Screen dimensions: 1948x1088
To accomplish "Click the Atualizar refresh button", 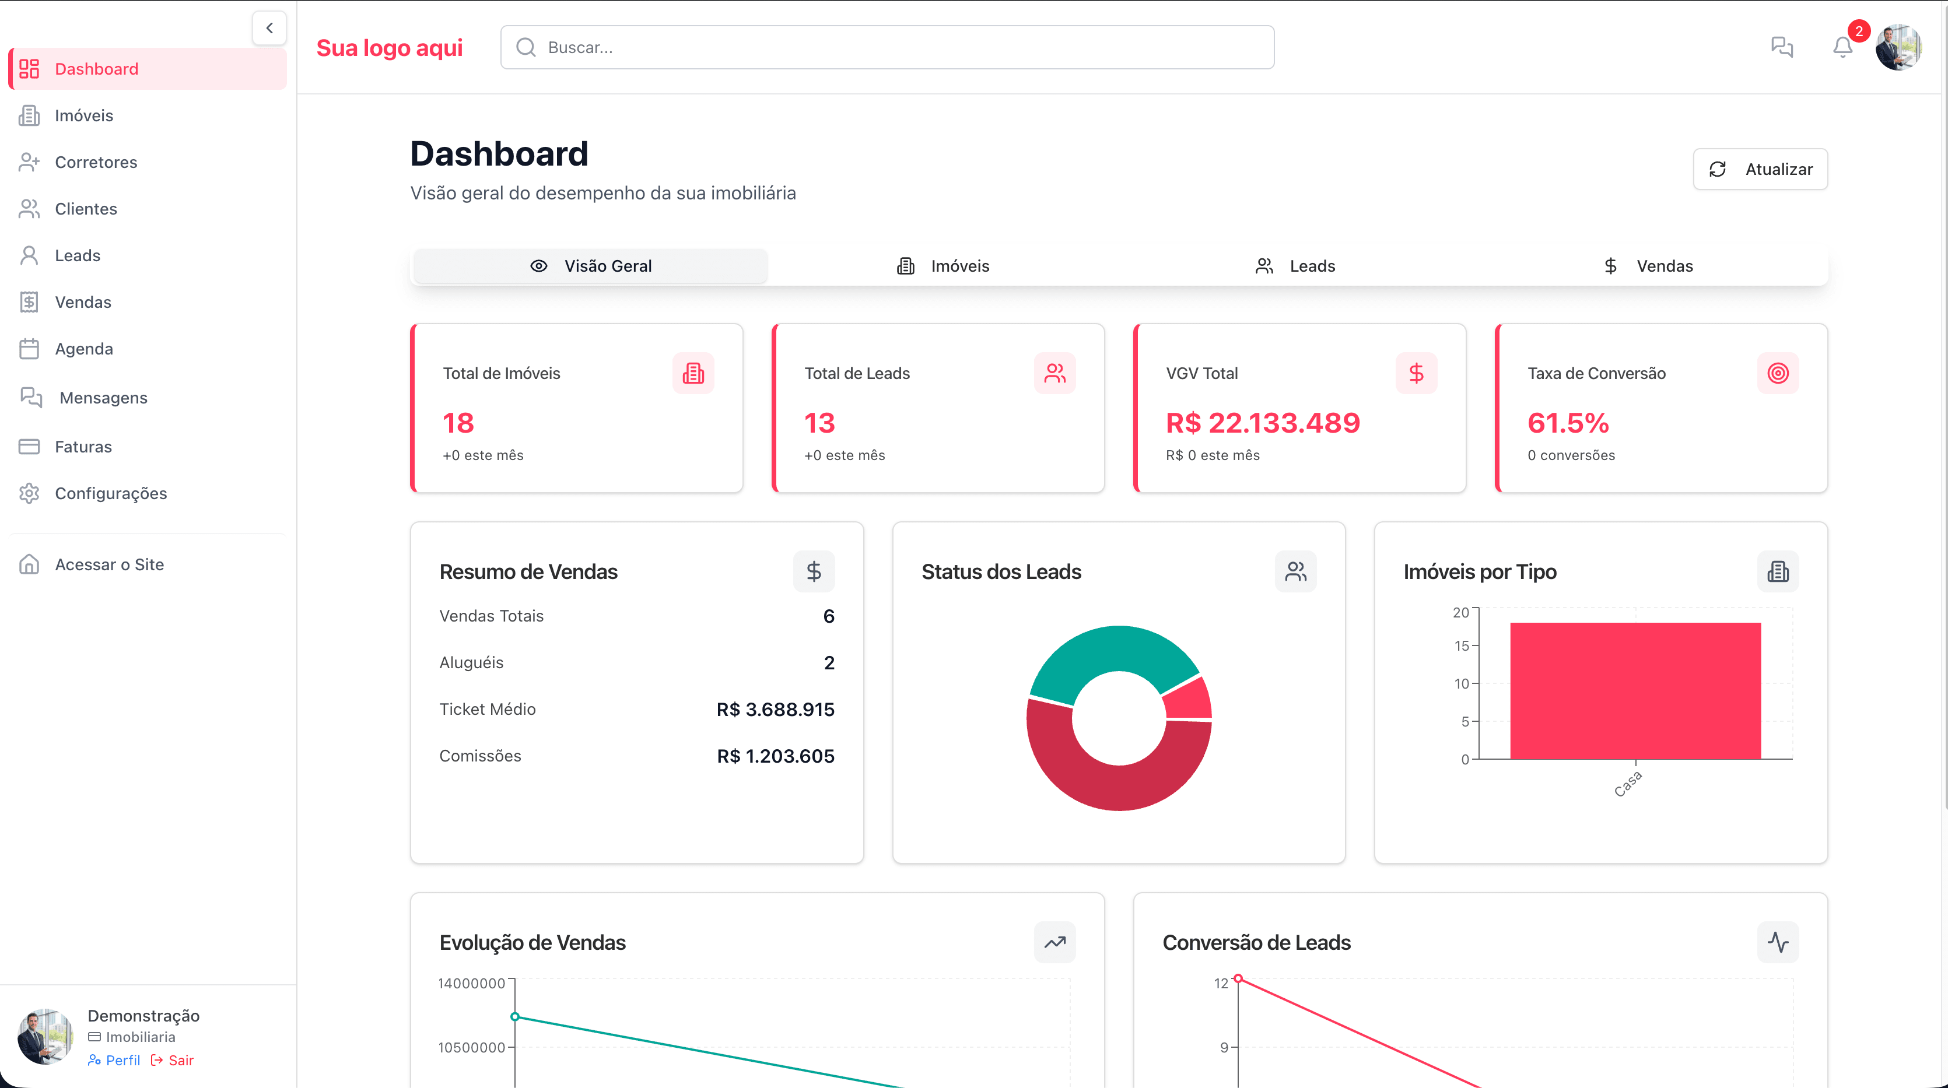I will tap(1760, 169).
